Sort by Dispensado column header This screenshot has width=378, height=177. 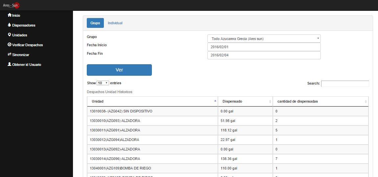coord(245,102)
